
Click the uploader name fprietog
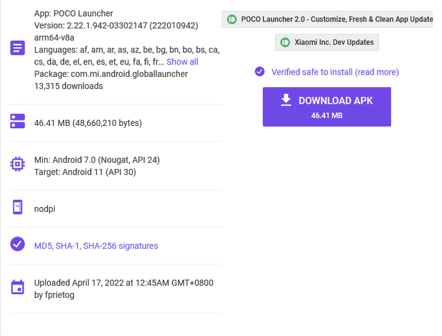pos(60,295)
